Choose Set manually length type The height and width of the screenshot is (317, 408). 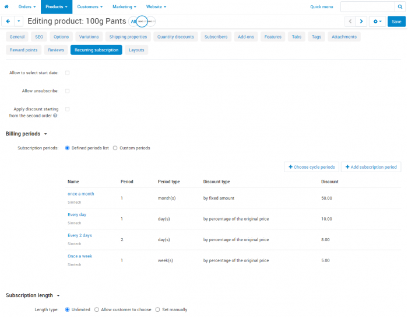pyautogui.click(x=157, y=309)
